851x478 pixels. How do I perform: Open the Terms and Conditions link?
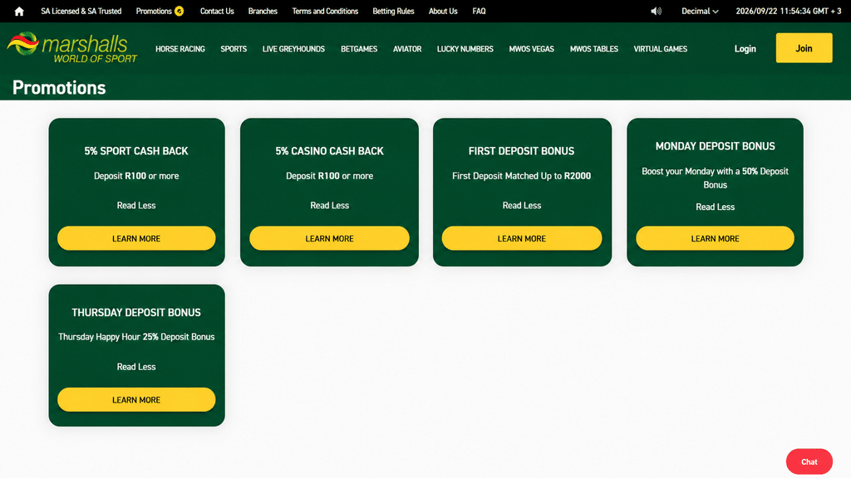click(325, 12)
